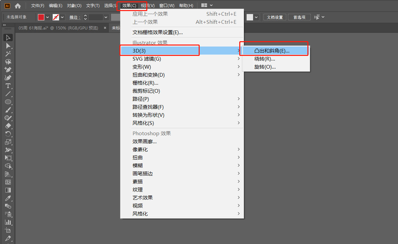Click the 文档设置 button
This screenshot has width=398, height=244.
[x=275, y=17]
